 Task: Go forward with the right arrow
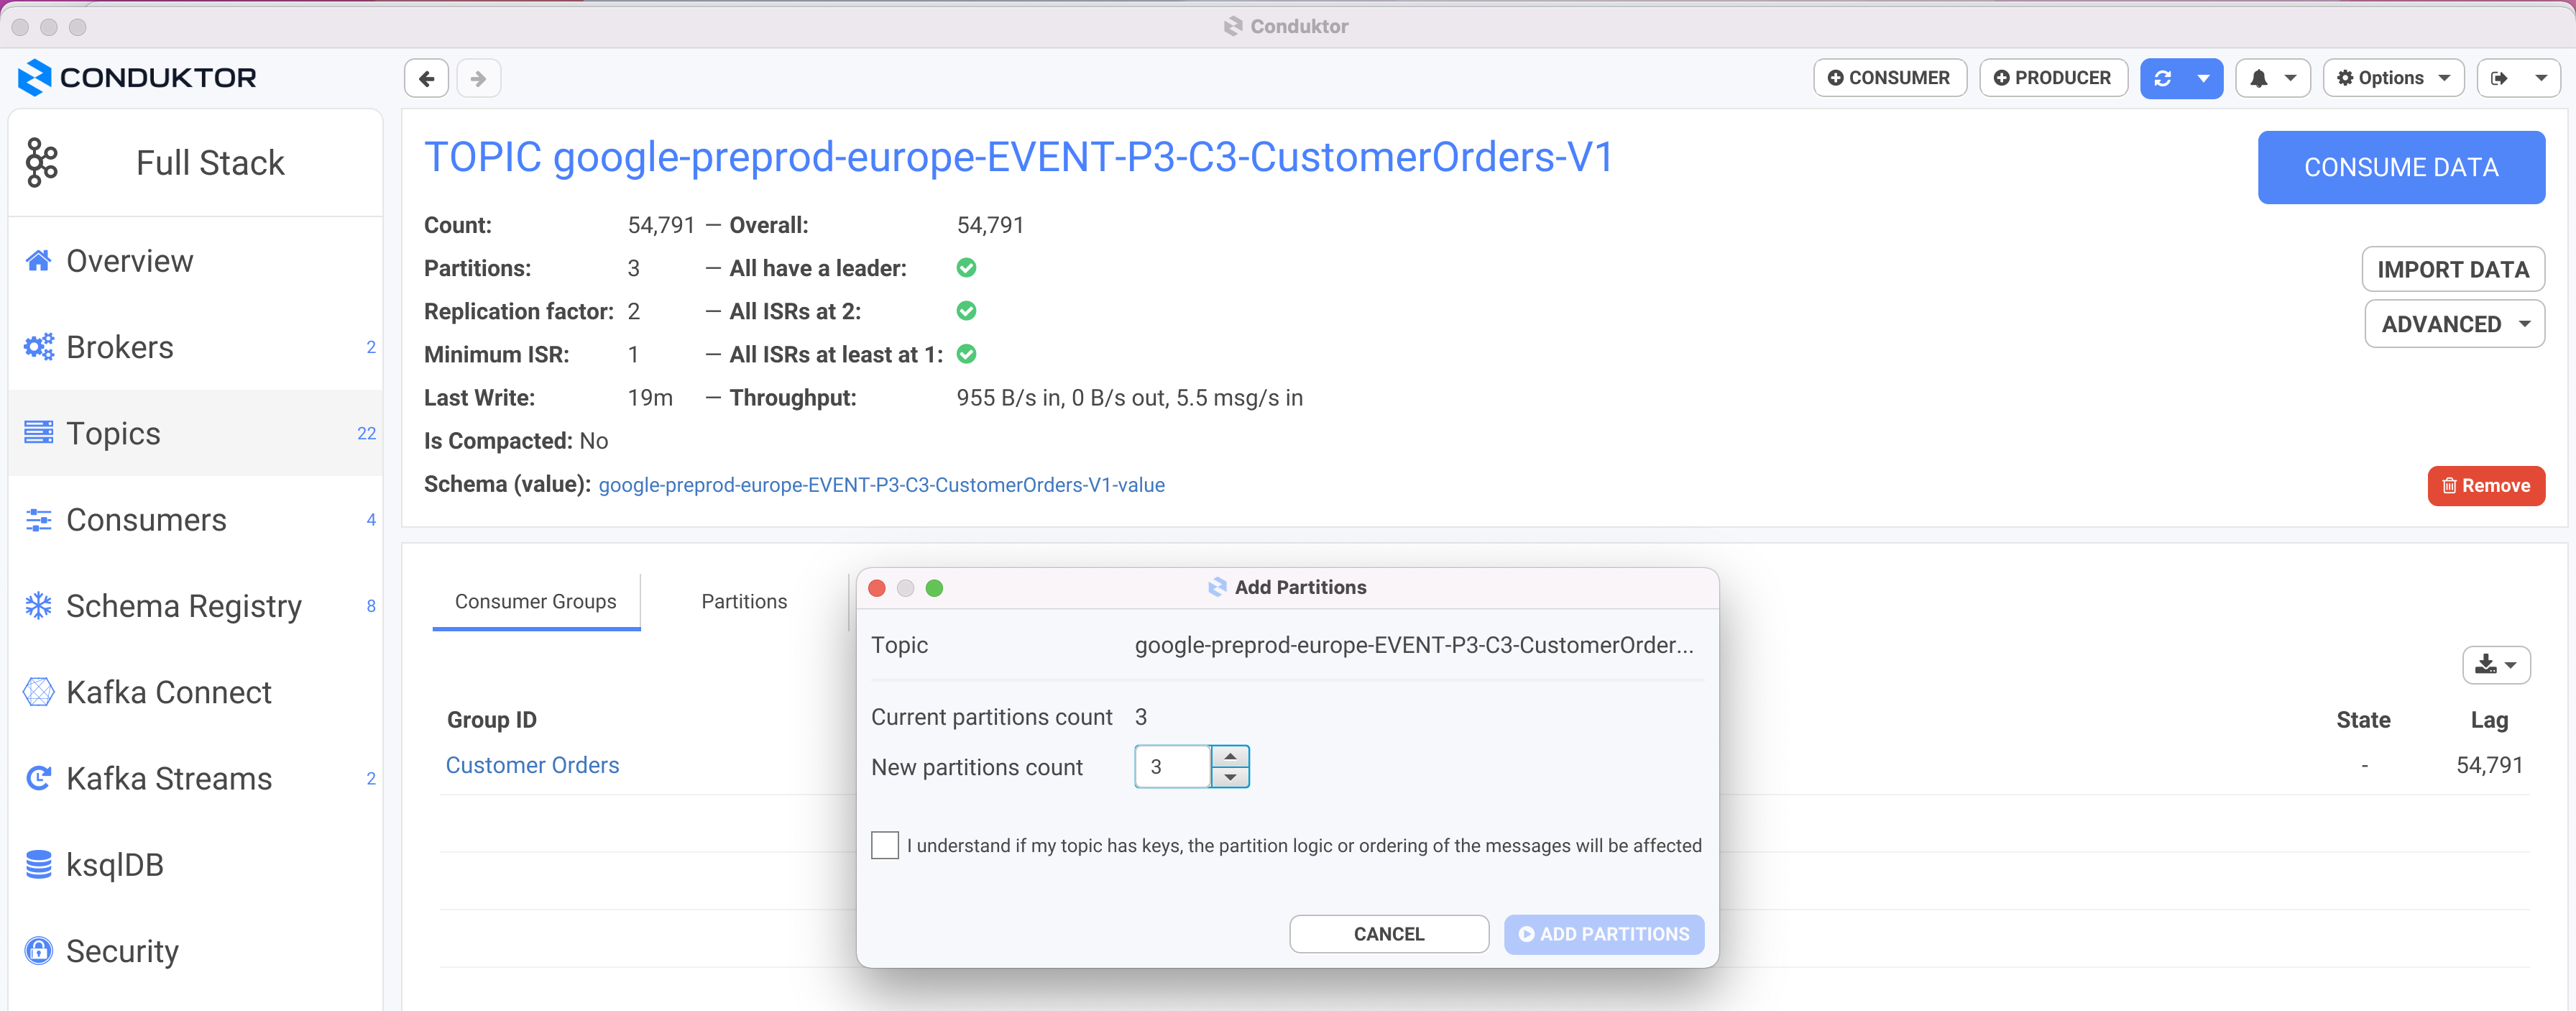click(478, 78)
